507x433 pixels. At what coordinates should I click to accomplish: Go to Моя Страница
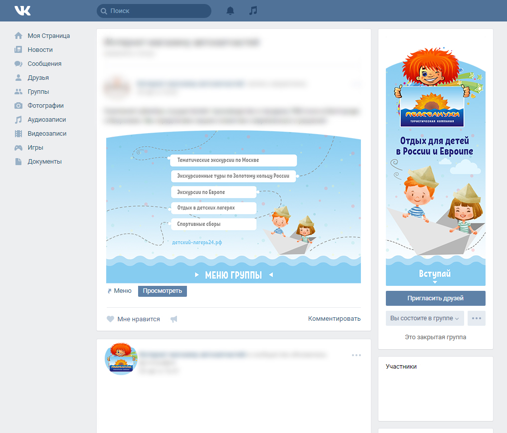pos(48,36)
